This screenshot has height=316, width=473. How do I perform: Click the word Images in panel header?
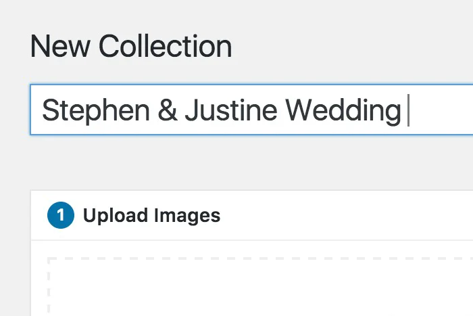187,217
